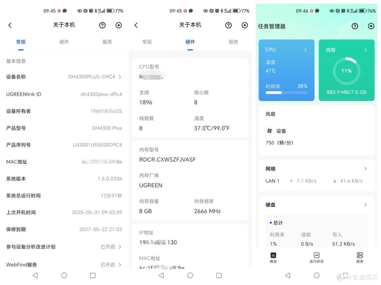Tap target icon in 任务管理器
Screen dimensions: 381x285
(x=371, y=26)
